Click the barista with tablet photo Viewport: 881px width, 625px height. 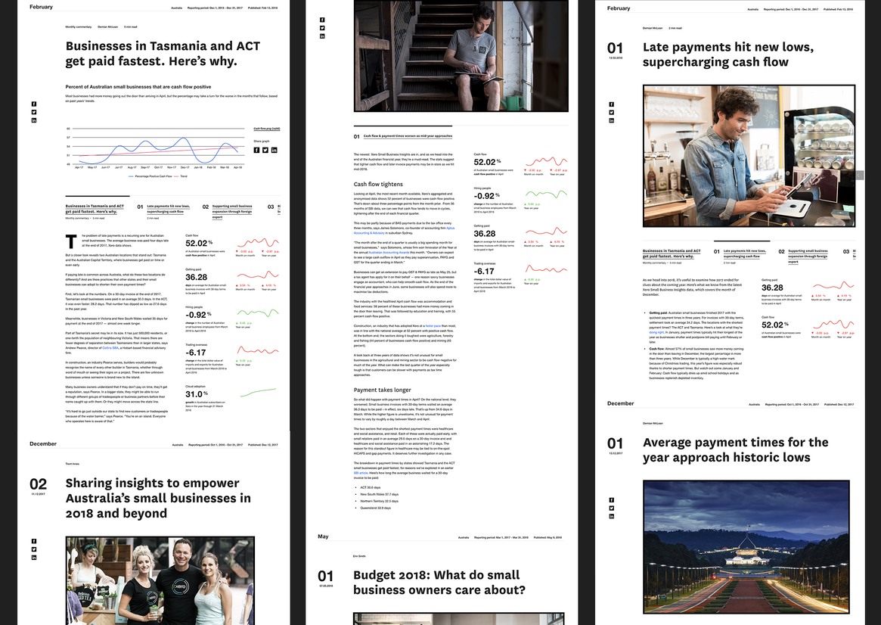click(x=749, y=155)
